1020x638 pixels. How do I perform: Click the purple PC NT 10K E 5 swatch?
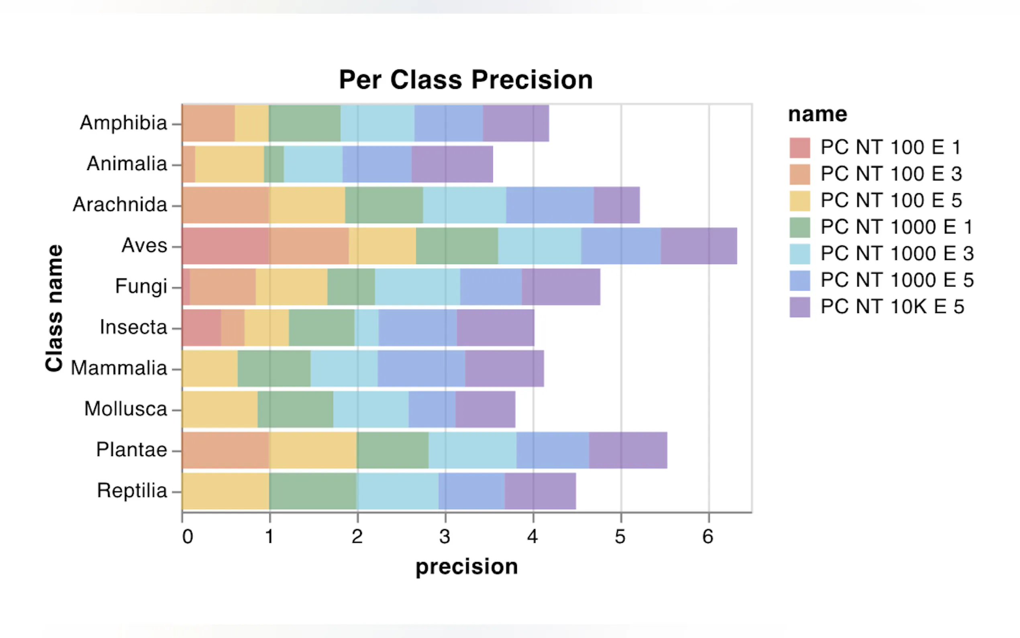click(800, 307)
